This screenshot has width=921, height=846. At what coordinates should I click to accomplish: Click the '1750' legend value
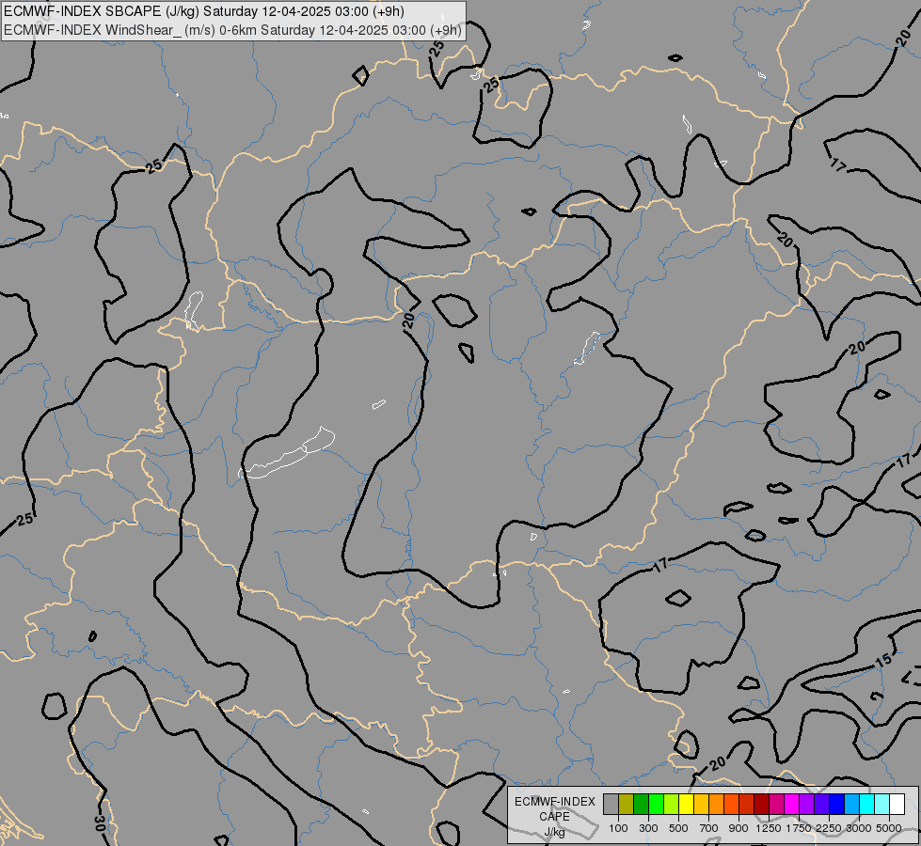point(799,828)
